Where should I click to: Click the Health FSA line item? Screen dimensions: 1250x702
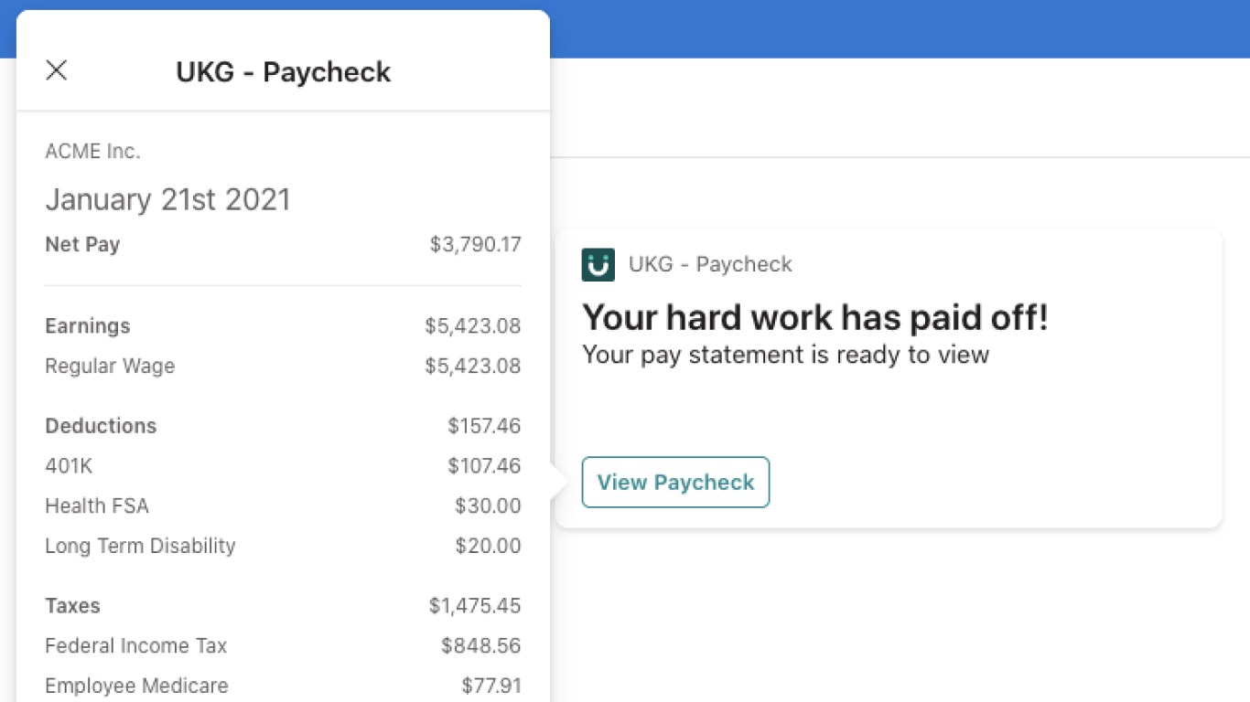[97, 506]
